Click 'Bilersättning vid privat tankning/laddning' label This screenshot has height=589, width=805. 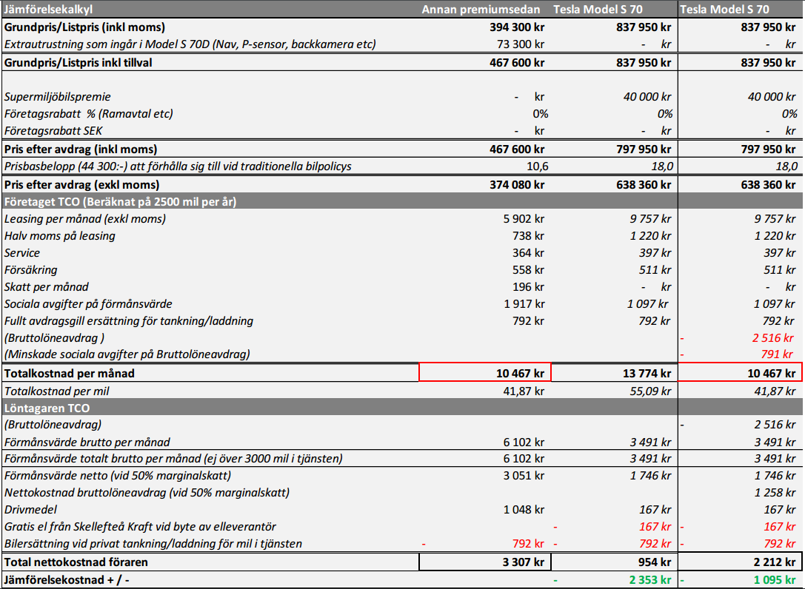(x=153, y=543)
